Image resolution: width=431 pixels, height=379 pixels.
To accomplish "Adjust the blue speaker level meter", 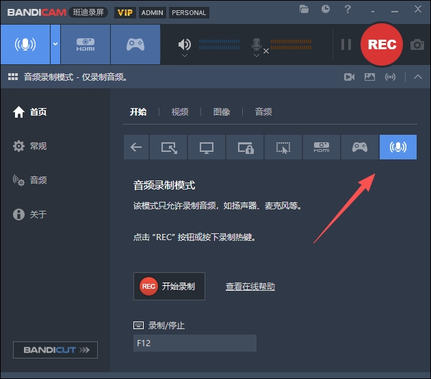I will tap(219, 44).
